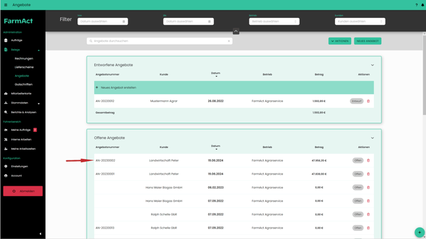Expand the Betrieb auswählen dropdown
Viewport: 426px width, 239px height.
click(x=274, y=22)
